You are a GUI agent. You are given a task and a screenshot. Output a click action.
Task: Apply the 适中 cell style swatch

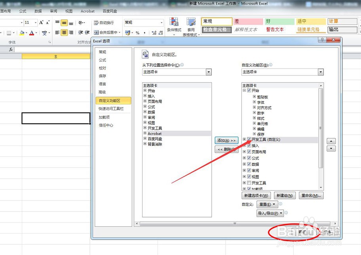pos(311,21)
